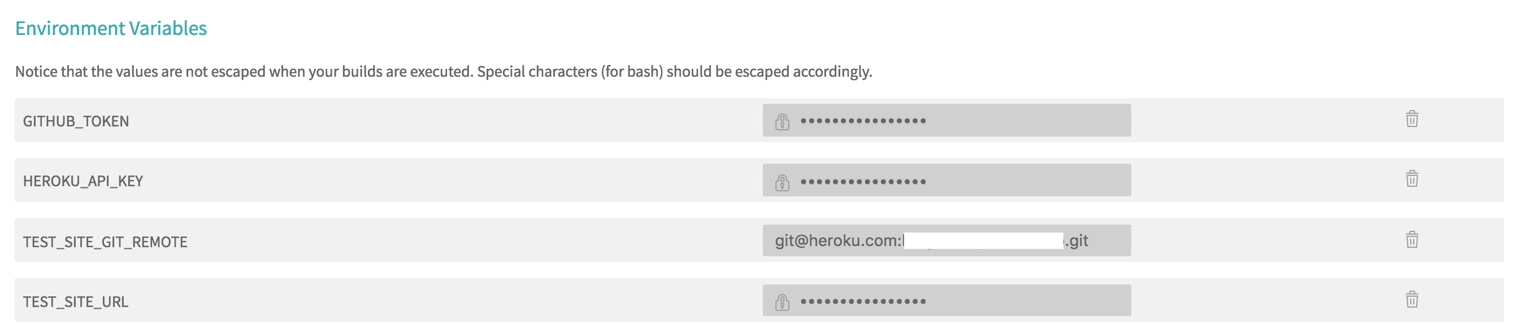Click the GITHUB_TOKEN variable name
This screenshot has width=1520, height=333.
[x=76, y=121]
